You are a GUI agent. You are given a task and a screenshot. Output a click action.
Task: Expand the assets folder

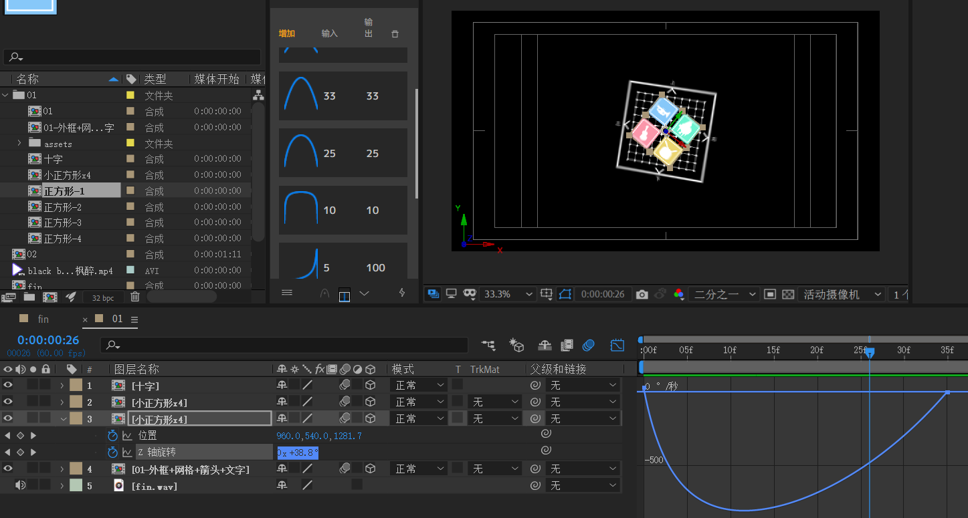pos(19,143)
